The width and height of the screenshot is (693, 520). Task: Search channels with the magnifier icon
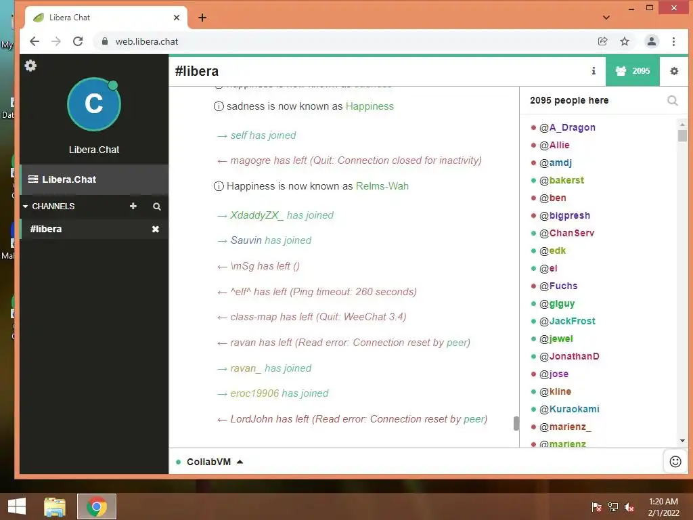tap(157, 207)
